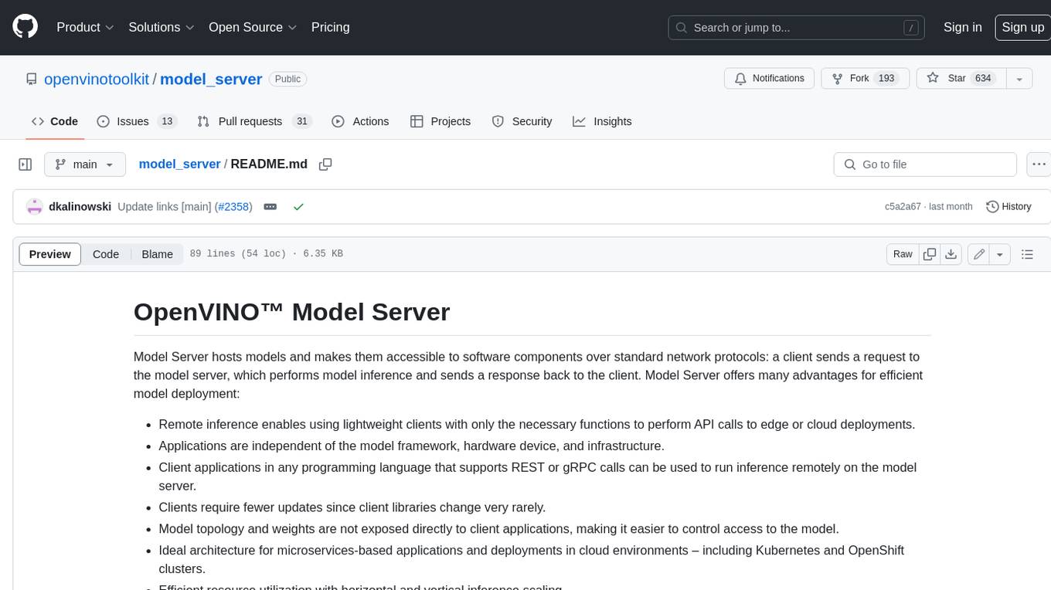Click the Sign up button
This screenshot has width=1051, height=590.
pos(1022,27)
